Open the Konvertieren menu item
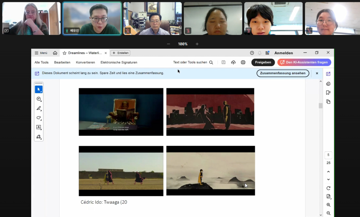The image size is (360, 217). tap(85, 62)
